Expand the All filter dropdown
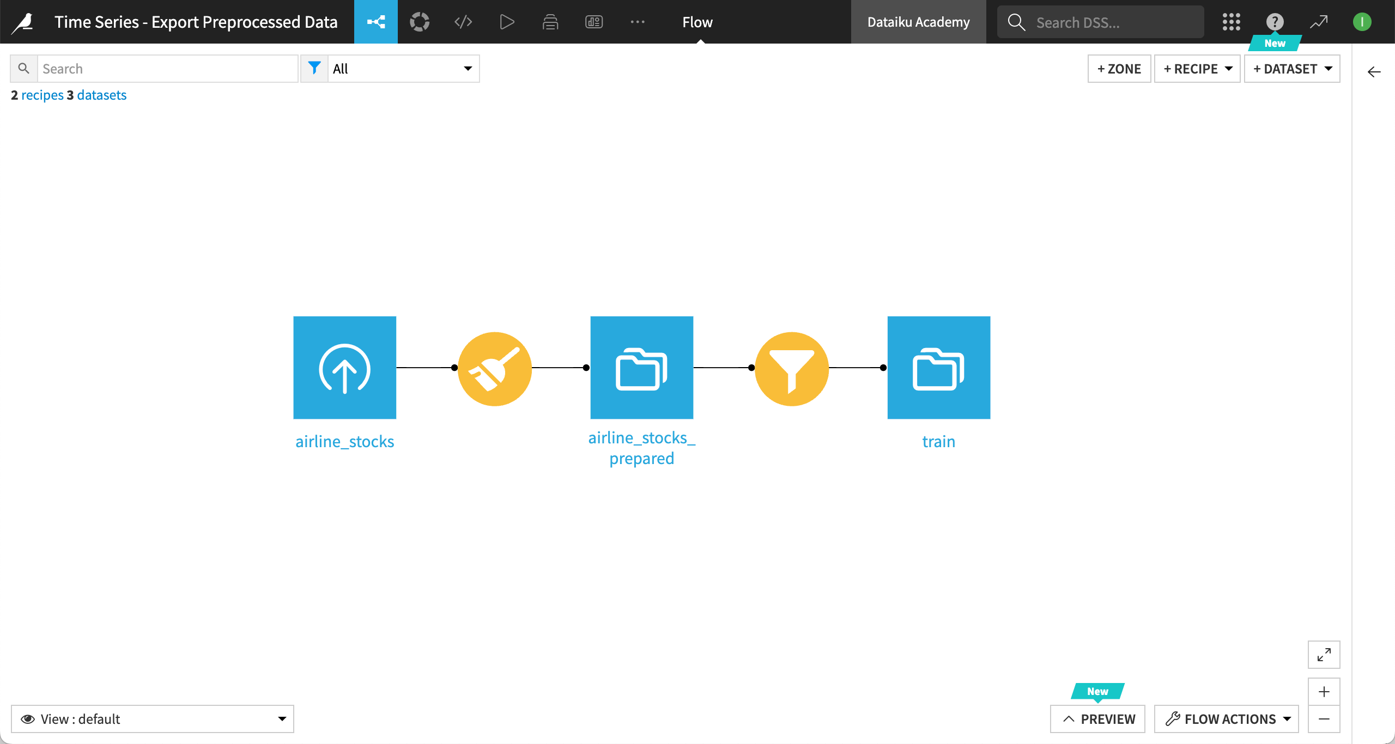Screen dimensions: 1395x744 click(403, 69)
